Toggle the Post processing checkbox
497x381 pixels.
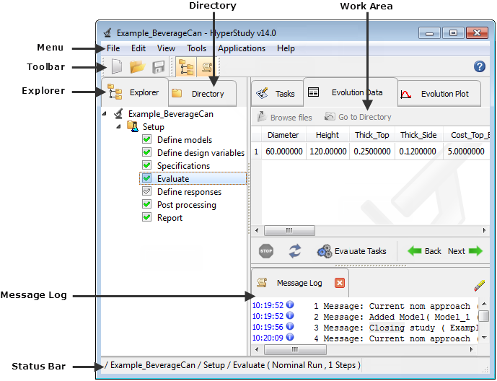[x=147, y=205]
